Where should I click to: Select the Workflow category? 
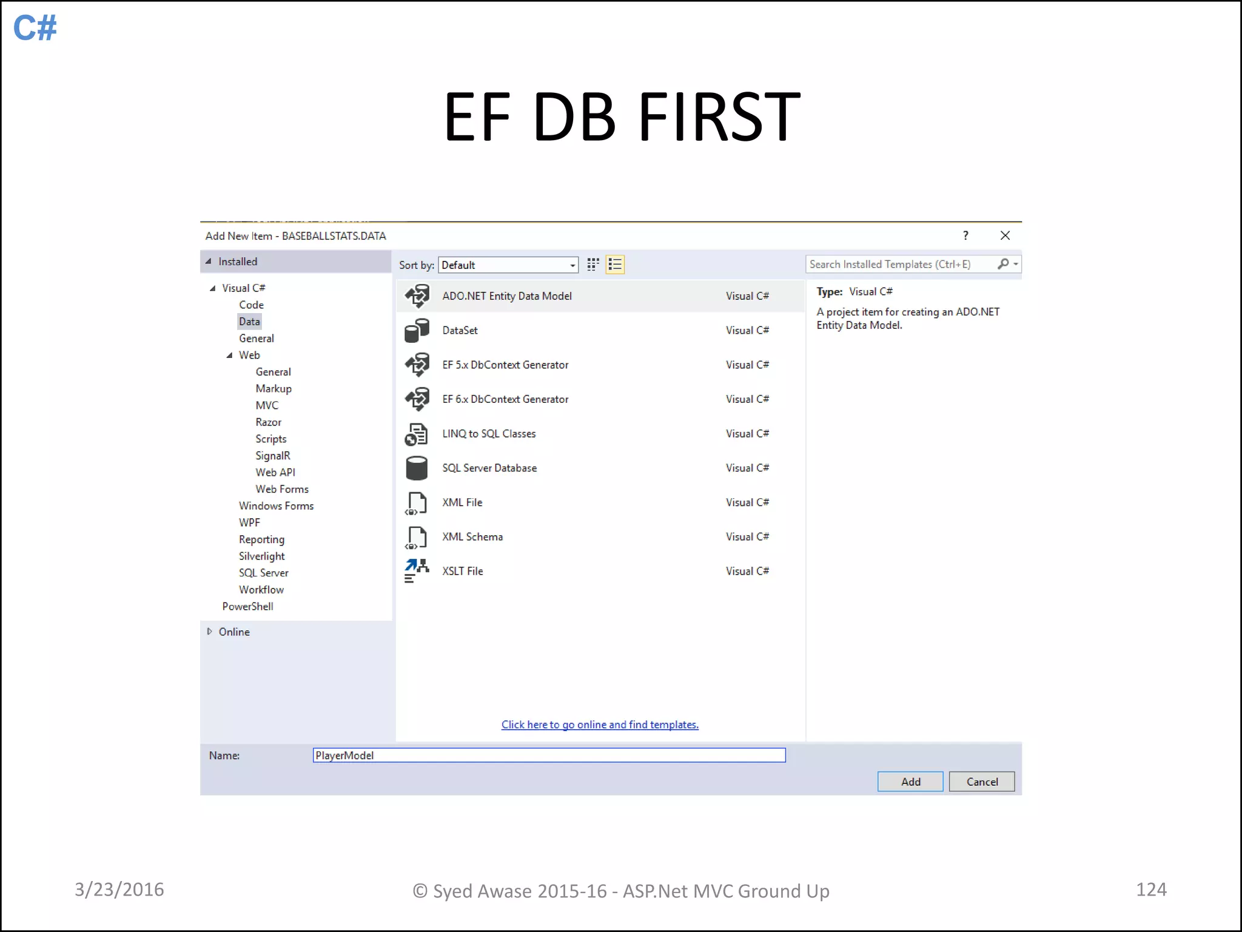pyautogui.click(x=261, y=590)
